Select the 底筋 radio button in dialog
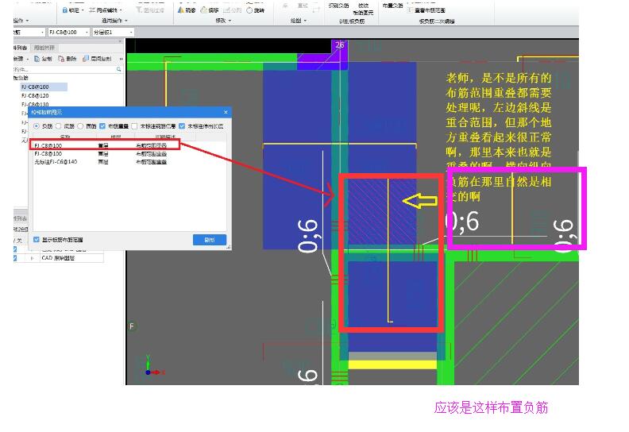Screen dimensions: 629x432 click(59, 126)
